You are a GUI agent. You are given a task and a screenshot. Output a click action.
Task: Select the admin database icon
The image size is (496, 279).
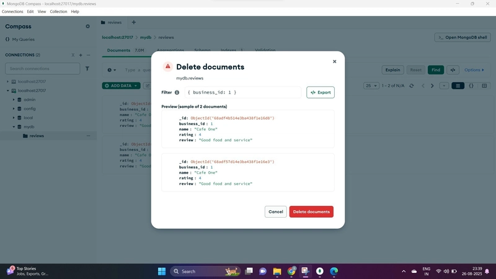tap(19, 100)
